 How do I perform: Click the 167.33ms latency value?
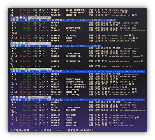(25, 10)
